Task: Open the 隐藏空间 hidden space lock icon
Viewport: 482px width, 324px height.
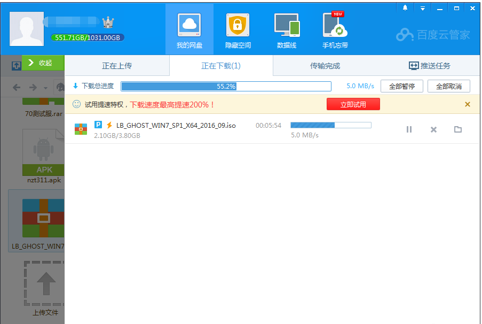Action: [238, 29]
